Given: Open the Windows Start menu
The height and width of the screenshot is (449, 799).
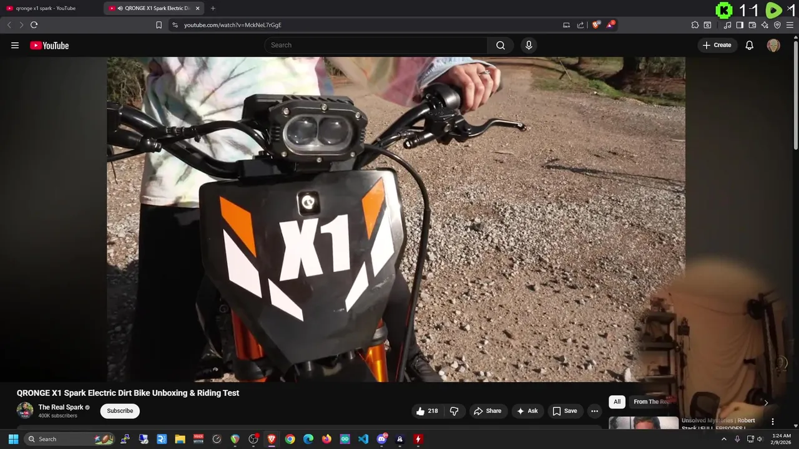Looking at the screenshot, I should pos(13,439).
